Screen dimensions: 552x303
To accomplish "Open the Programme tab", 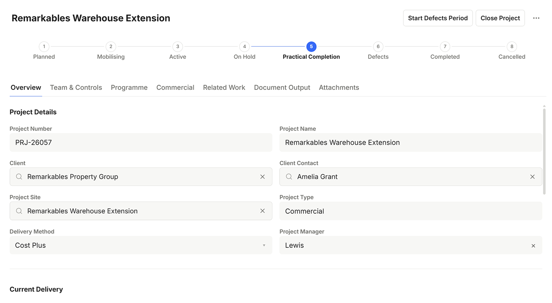I will click(129, 88).
